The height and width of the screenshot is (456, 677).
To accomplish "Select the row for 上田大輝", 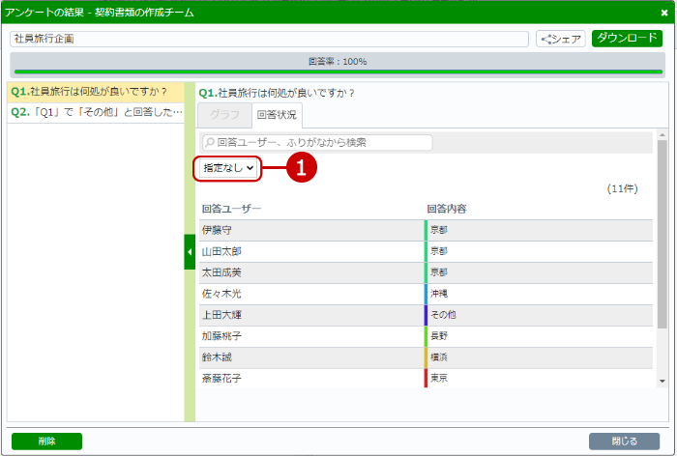I will [426, 315].
